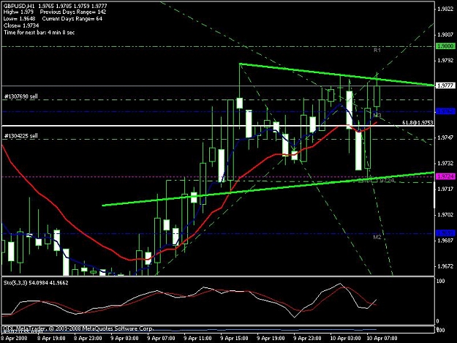
Task: Select the #1307690 sell order label
Action: (21, 97)
